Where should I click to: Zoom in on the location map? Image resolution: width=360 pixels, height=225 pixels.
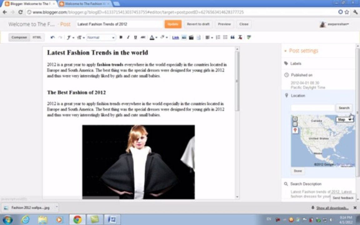point(295,119)
